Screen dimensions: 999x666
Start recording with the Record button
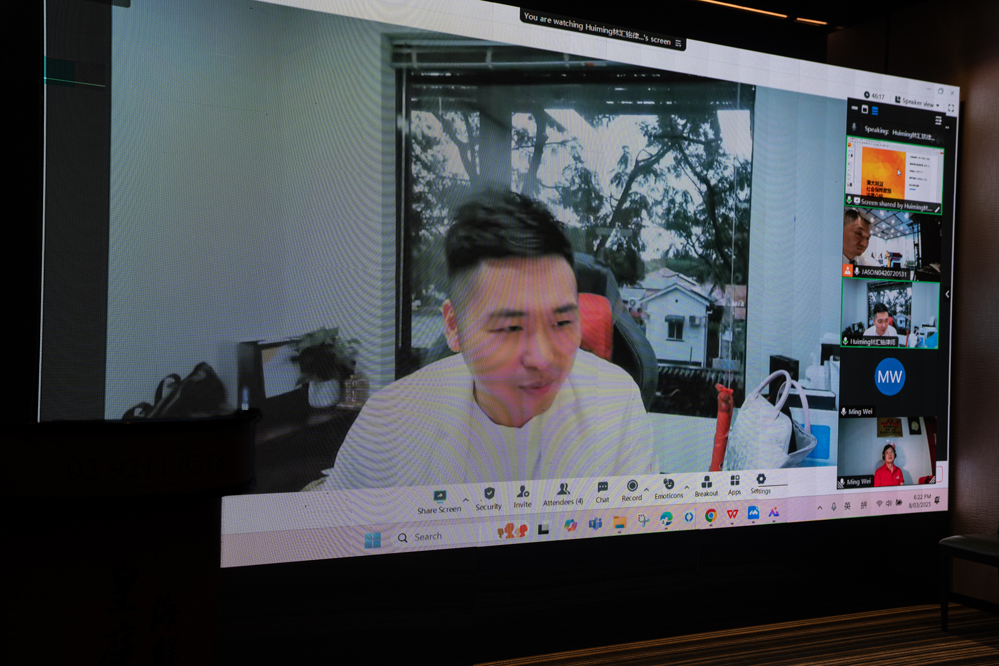[631, 490]
